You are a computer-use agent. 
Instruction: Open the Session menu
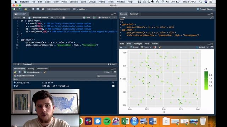[73, 2]
